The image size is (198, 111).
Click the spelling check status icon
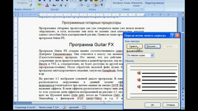(x=64, y=107)
